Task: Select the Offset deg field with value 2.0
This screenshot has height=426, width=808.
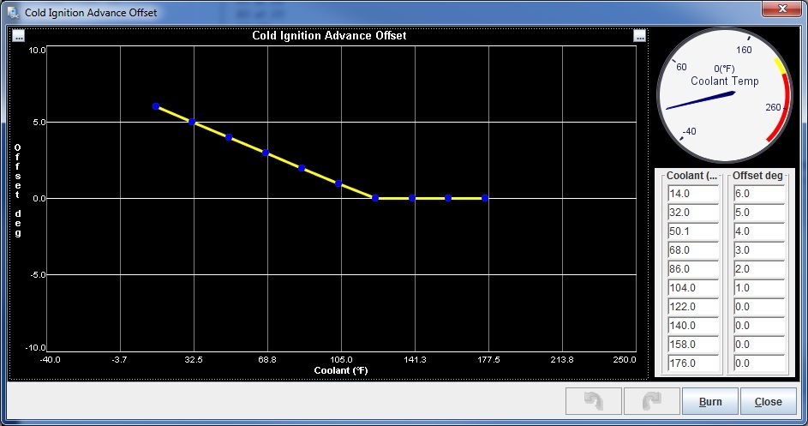Action: coord(759,268)
